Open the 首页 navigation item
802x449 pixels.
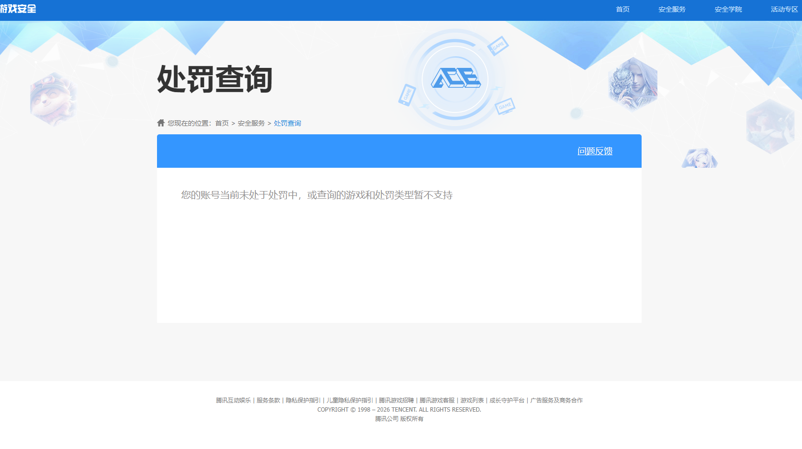click(x=623, y=9)
